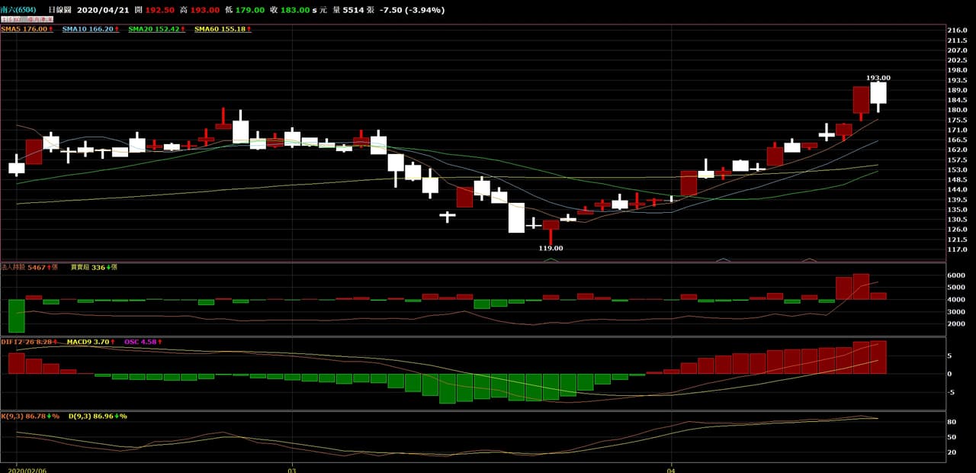Click the 119.00 low price annotation on chart

pos(551,248)
